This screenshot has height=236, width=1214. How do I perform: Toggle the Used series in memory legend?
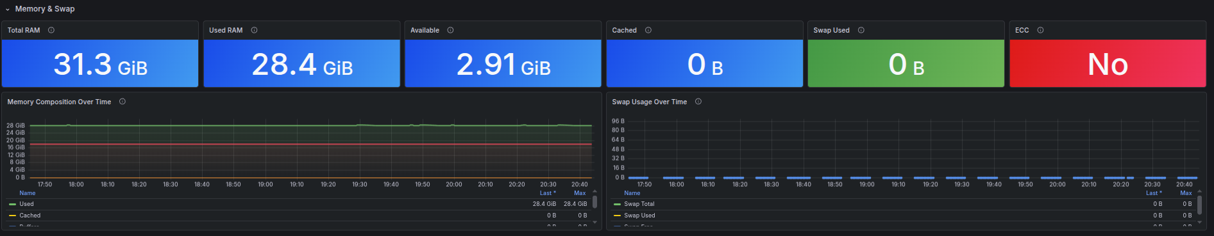pyautogui.click(x=26, y=204)
